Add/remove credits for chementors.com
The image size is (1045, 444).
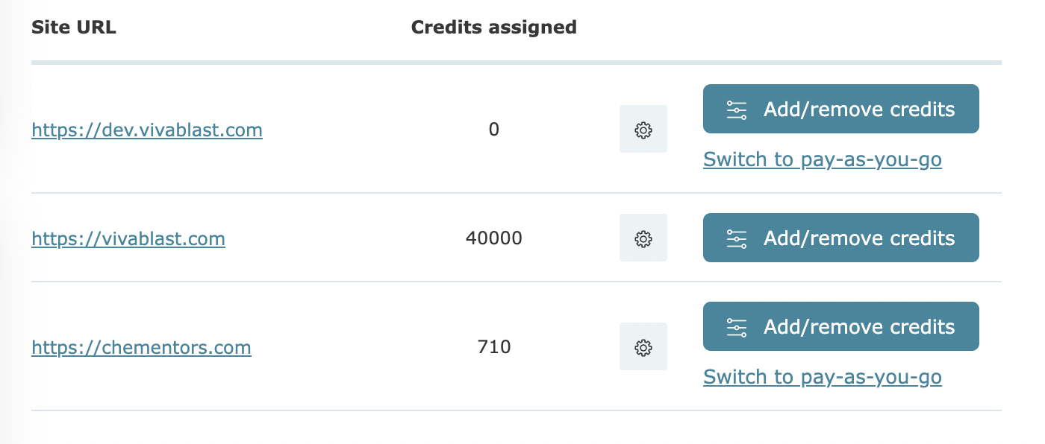click(x=841, y=326)
